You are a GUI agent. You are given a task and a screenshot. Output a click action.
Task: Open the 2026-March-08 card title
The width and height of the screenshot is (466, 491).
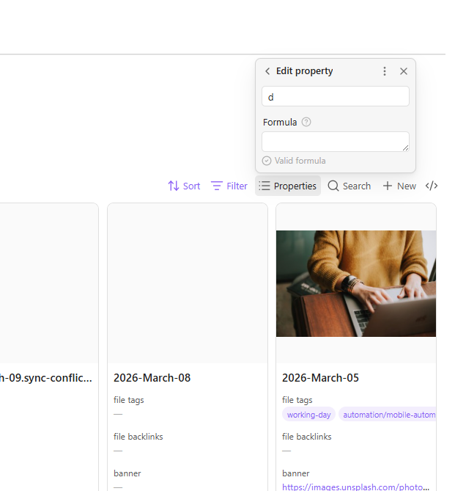tap(152, 378)
